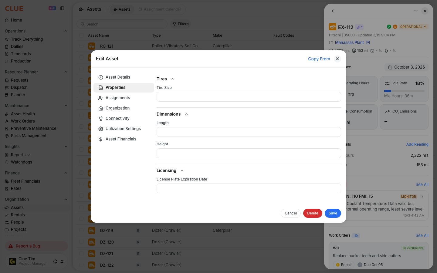Click the Copy From link
The width and height of the screenshot is (437, 273).
point(319,59)
